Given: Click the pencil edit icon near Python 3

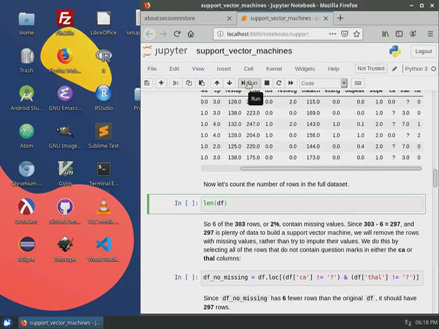Looking at the screenshot, I should [x=395, y=69].
